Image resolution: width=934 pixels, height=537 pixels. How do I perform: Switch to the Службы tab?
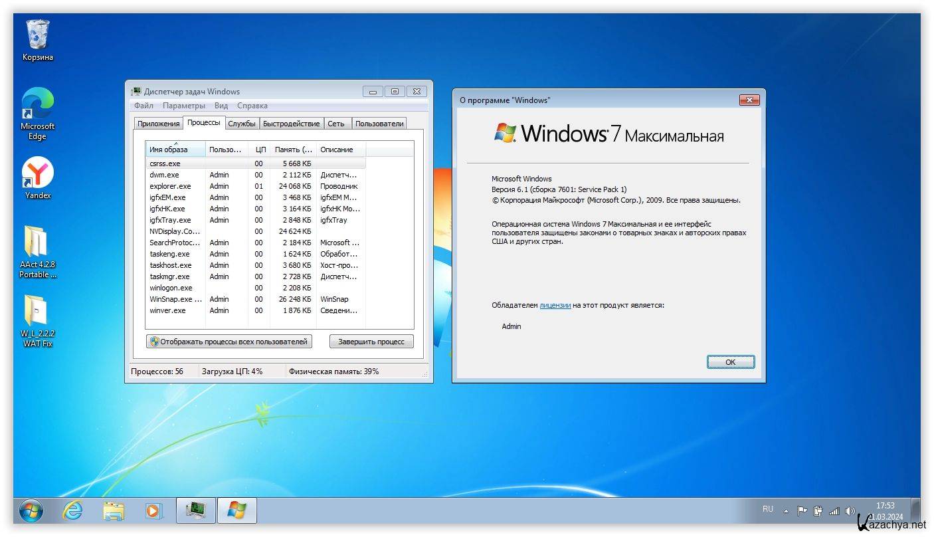click(x=241, y=124)
